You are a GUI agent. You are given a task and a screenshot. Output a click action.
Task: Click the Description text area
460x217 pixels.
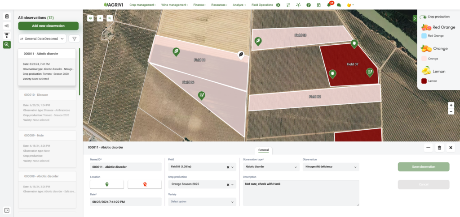pyautogui.click(x=301, y=192)
